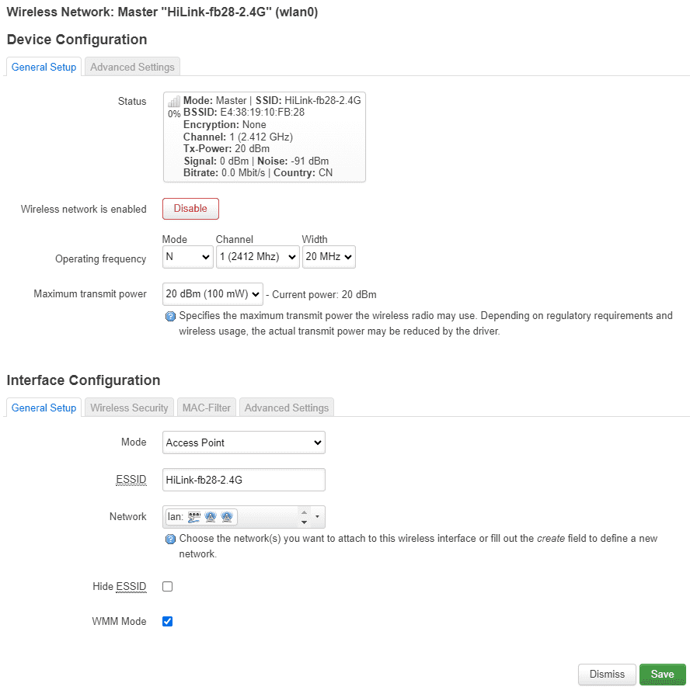
Task: Click the green Save button
Action: pos(662,675)
